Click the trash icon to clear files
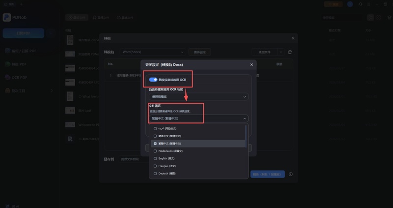The width and height of the screenshot is (393, 208). click(x=290, y=52)
